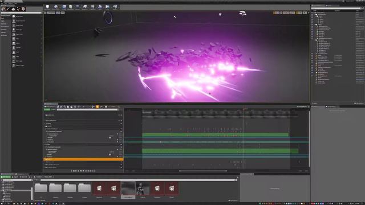Click orange highlighted Sequencer toolbar icon

pos(98,106)
